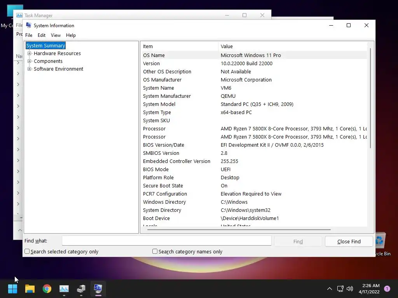
Task: Switch to Task Manager taskbar icon
Action: pyautogui.click(x=64, y=289)
